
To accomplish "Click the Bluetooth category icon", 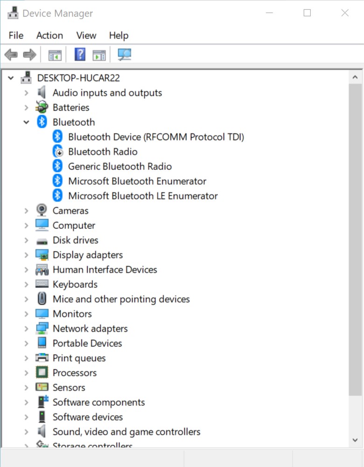I will point(42,122).
